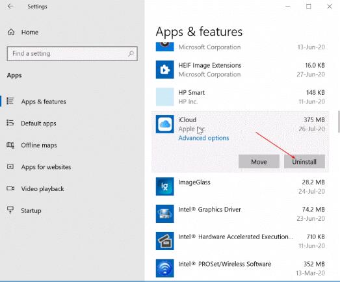Click the Intel Graphics Driver icon
Screen dimensions: 340x282
coord(164,214)
